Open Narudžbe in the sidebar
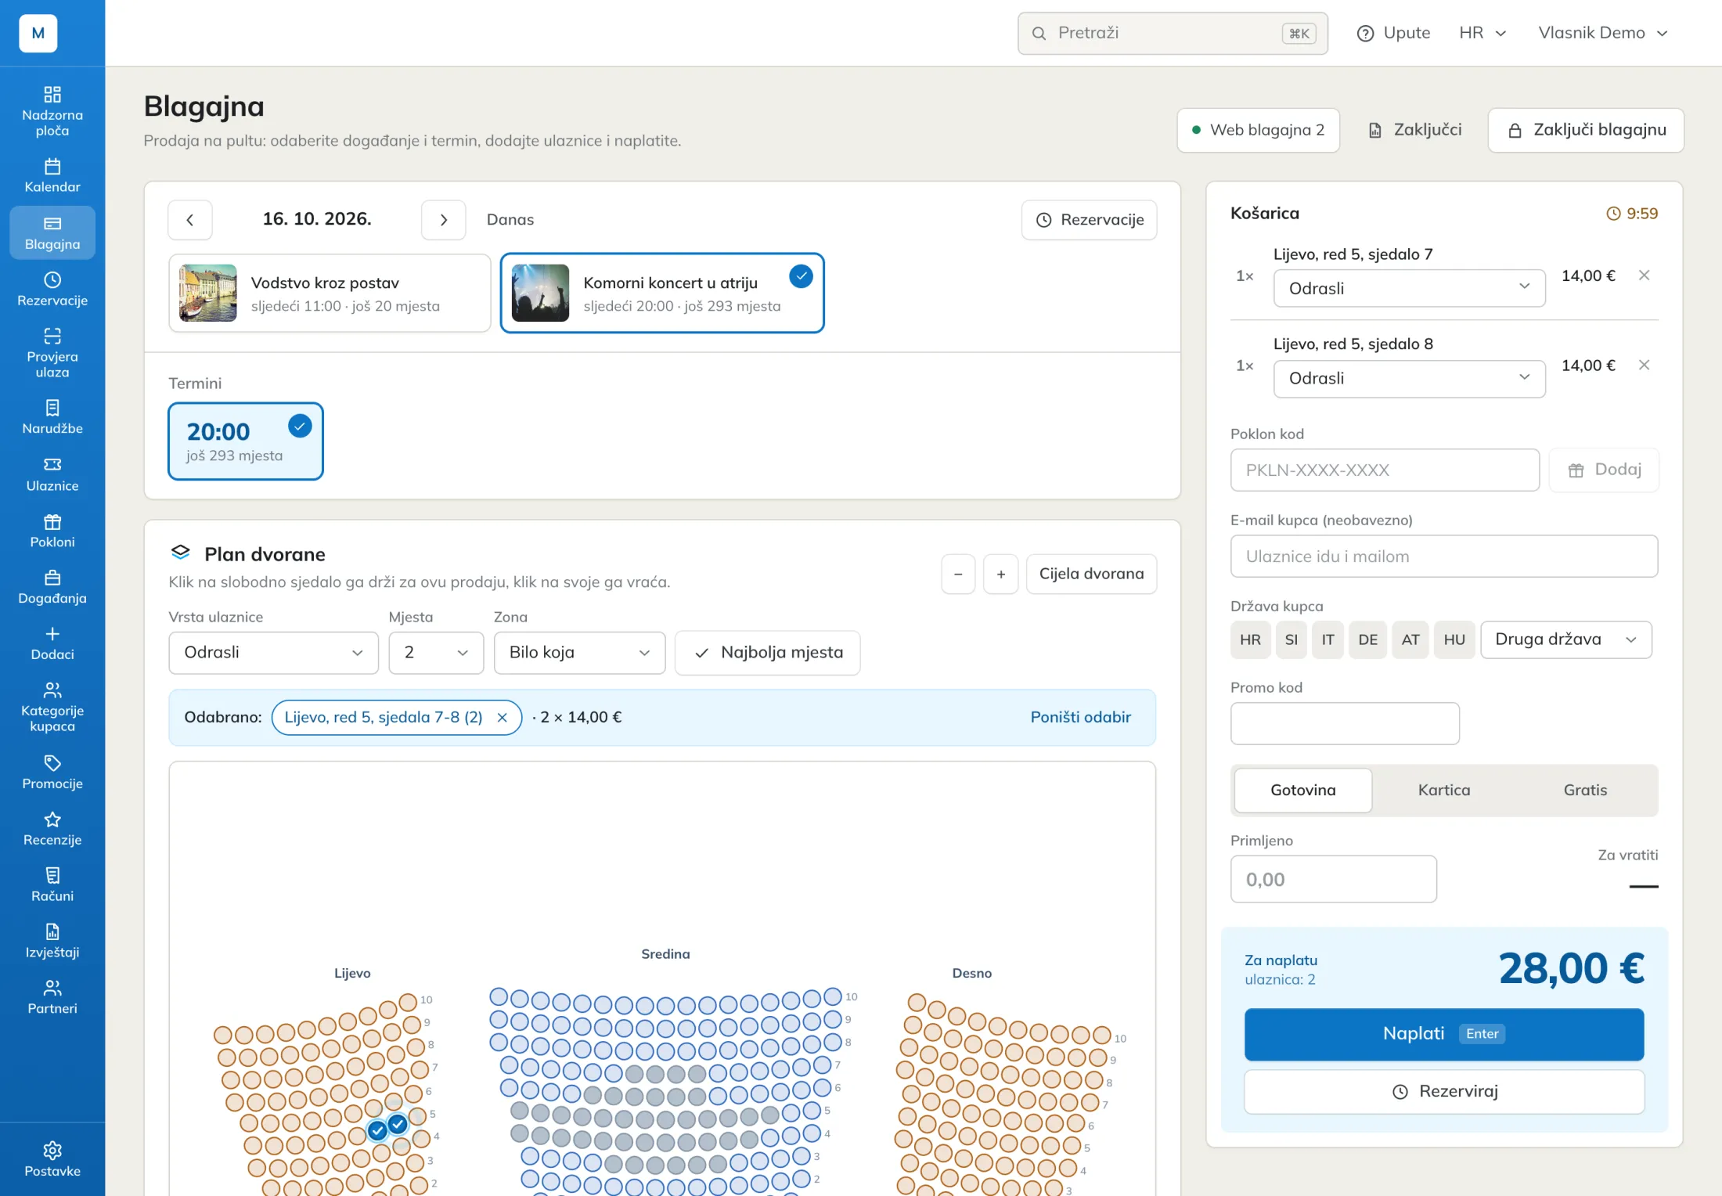Image resolution: width=1722 pixels, height=1196 pixels. 52,417
